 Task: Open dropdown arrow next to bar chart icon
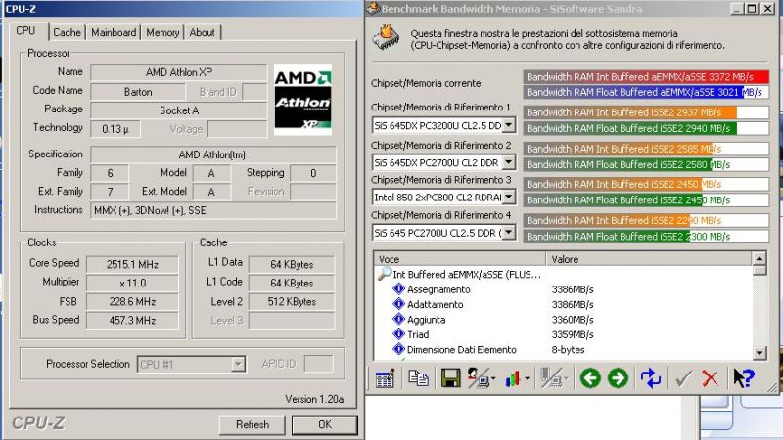pyautogui.click(x=527, y=379)
